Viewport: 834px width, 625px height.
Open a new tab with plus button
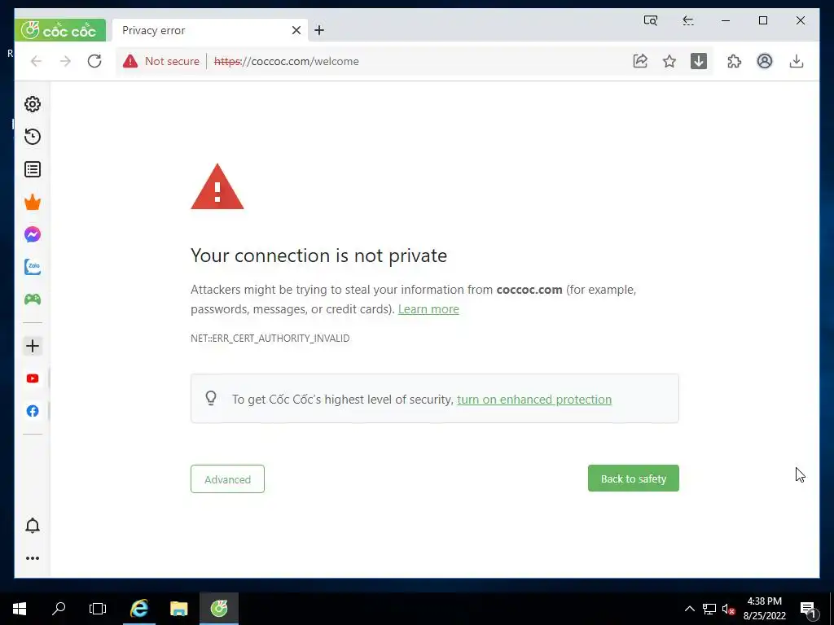[319, 30]
